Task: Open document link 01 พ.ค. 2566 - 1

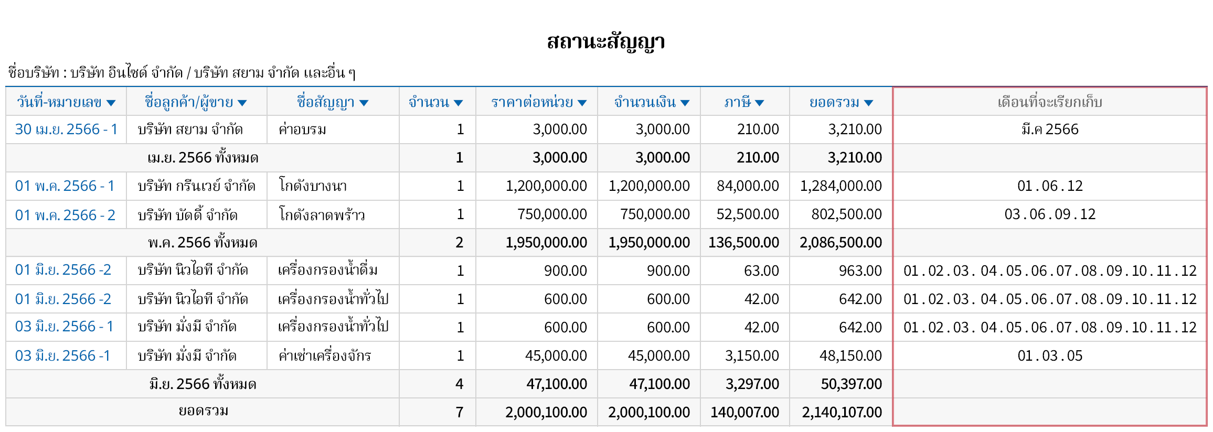Action: pyautogui.click(x=64, y=186)
